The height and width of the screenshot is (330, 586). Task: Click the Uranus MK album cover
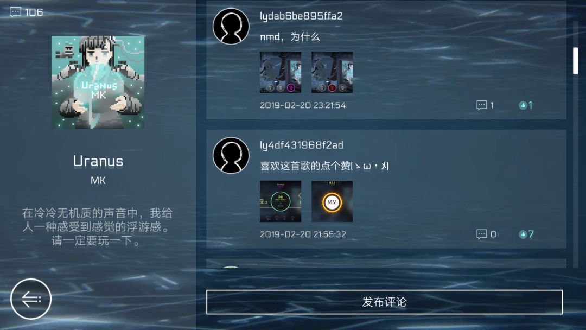click(x=98, y=82)
